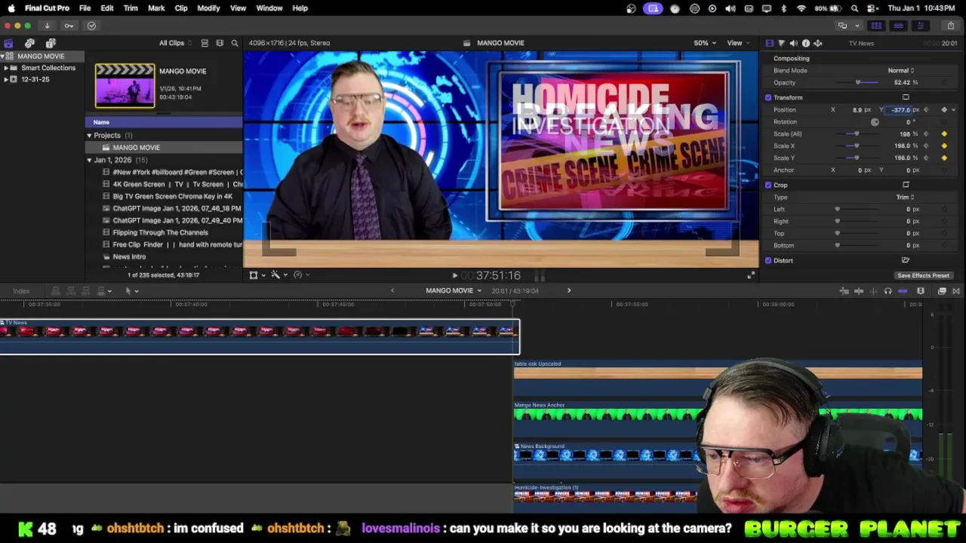
Task: Expand the 12-31-25 event
Action: point(6,79)
